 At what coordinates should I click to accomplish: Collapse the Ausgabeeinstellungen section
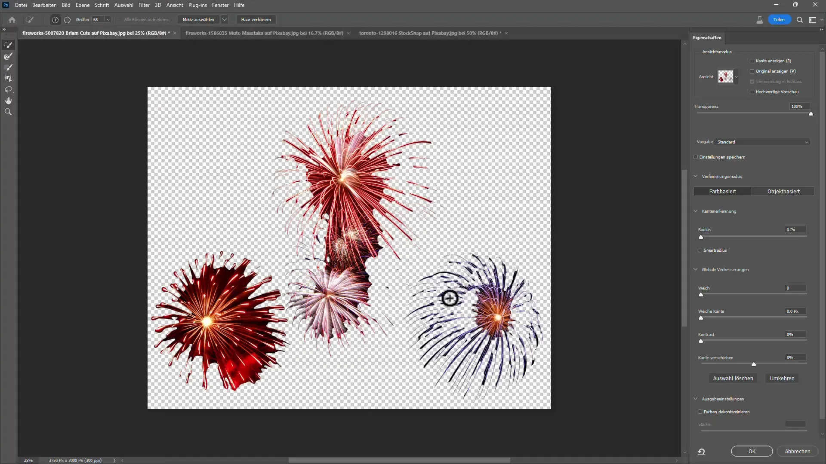pyautogui.click(x=696, y=399)
